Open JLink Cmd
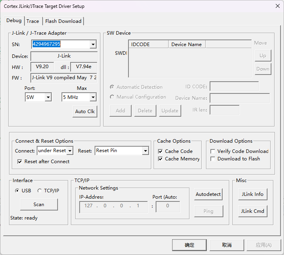Viewport: 284px width, 255px height. click(252, 211)
